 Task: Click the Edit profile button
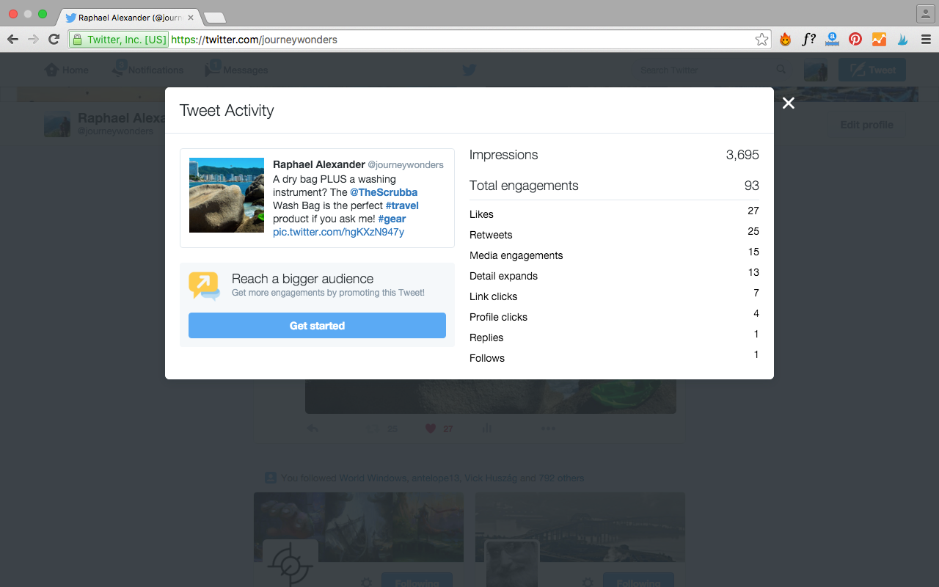866,125
